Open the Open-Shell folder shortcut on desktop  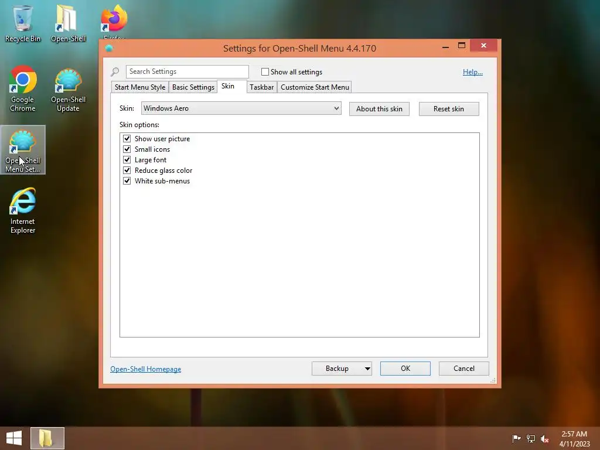(68, 23)
